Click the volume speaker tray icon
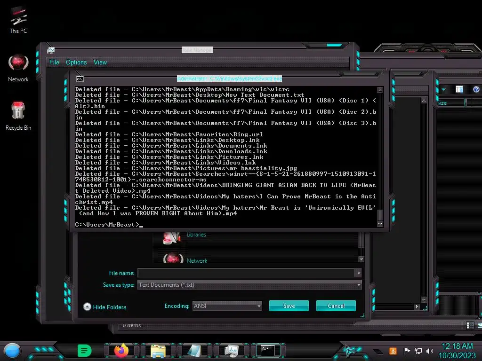The image size is (482, 361). tap(430, 351)
